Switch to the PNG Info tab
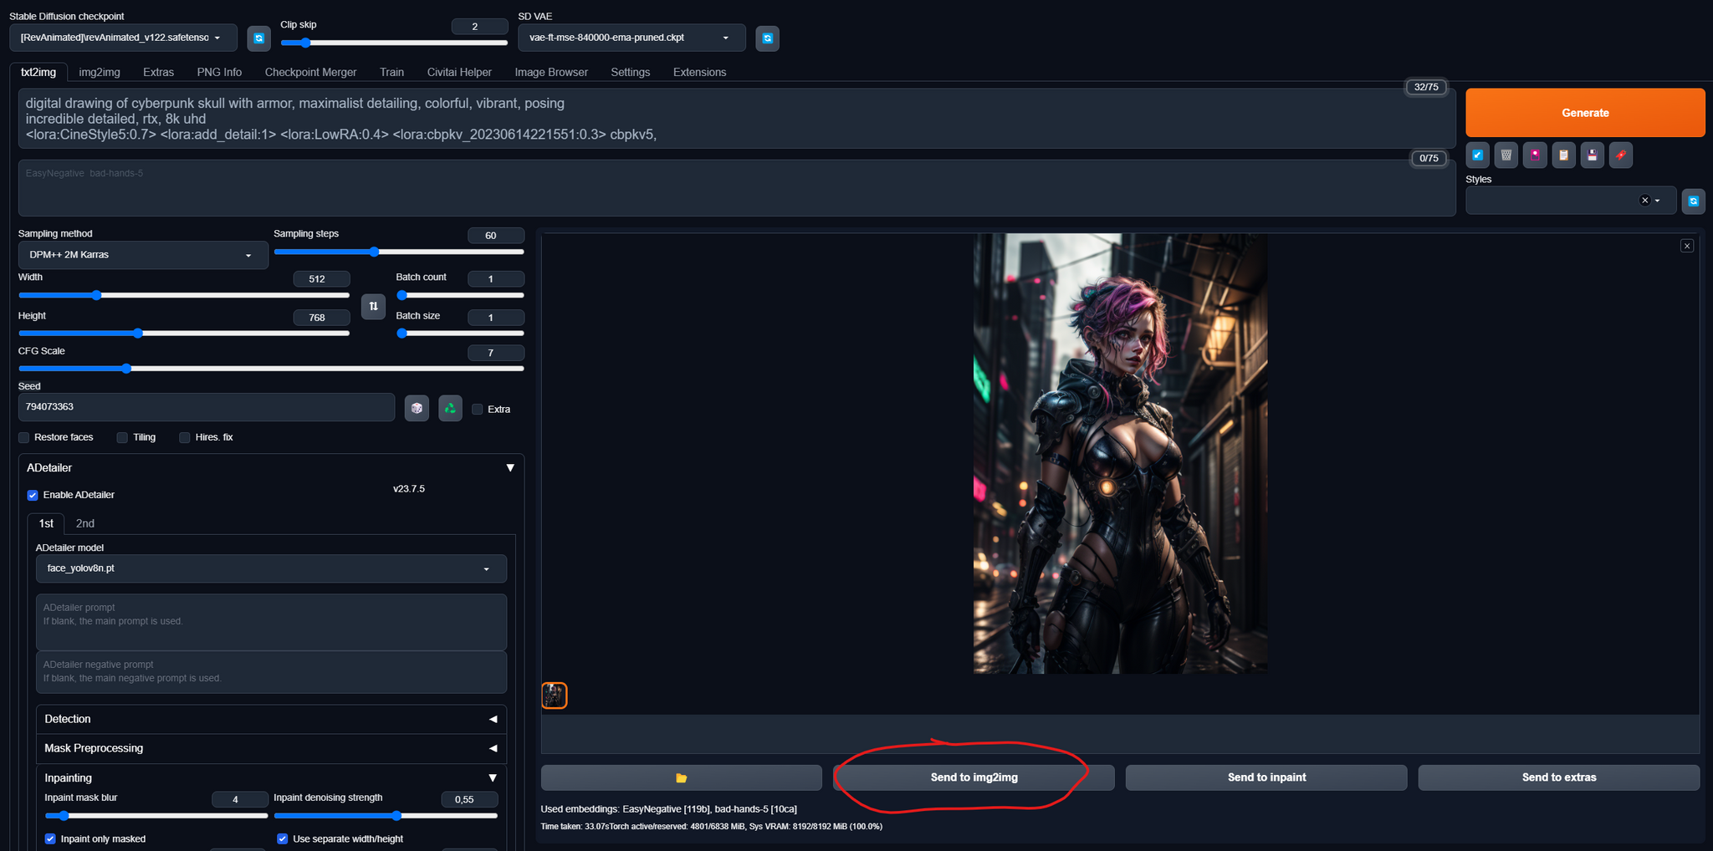 point(219,72)
